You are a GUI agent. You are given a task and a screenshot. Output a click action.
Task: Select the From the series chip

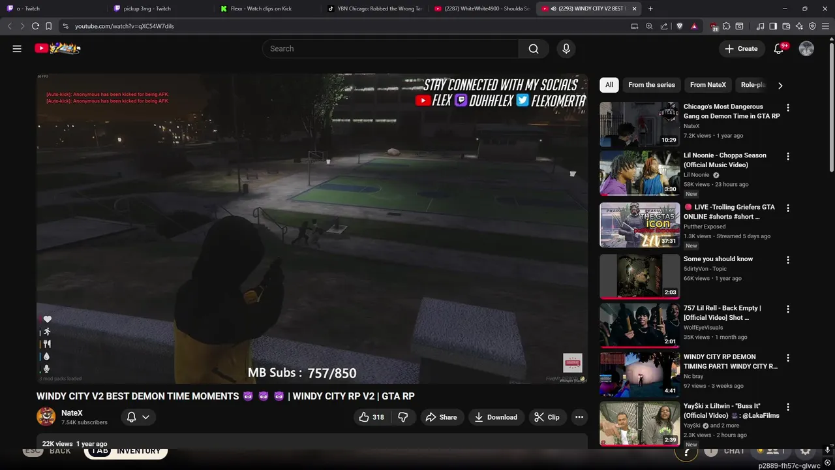651,85
